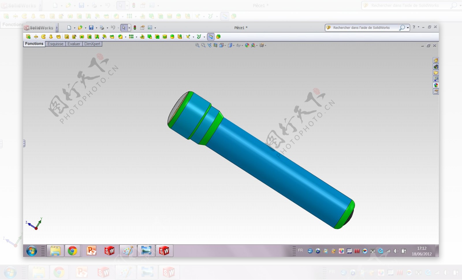Image resolution: width=462 pixels, height=280 pixels.
Task: Click the Print icon
Action: coord(102,28)
